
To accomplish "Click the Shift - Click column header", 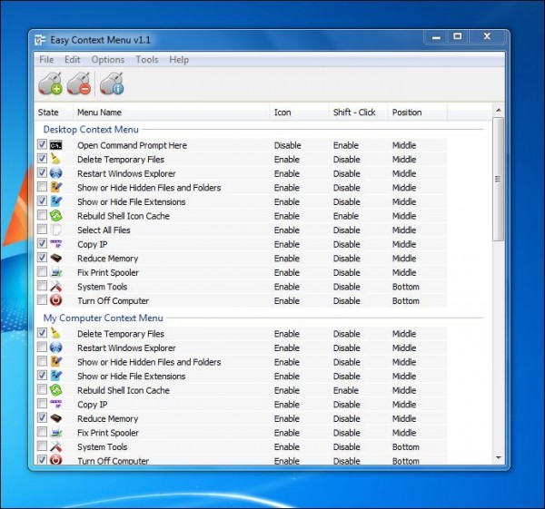I will click(359, 113).
